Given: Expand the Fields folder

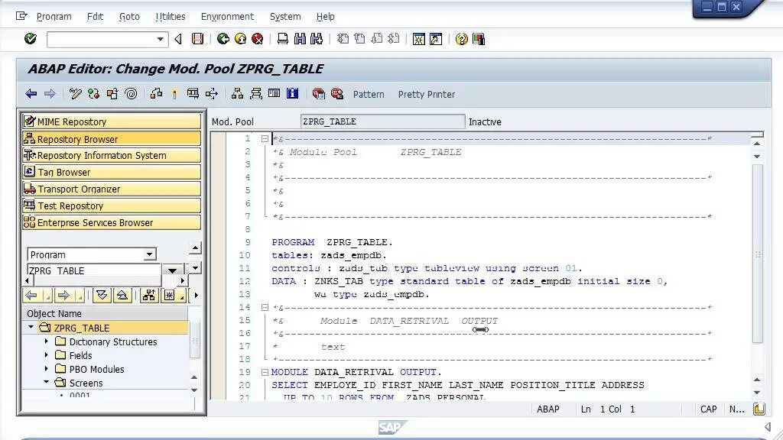Looking at the screenshot, I should tap(46, 354).
